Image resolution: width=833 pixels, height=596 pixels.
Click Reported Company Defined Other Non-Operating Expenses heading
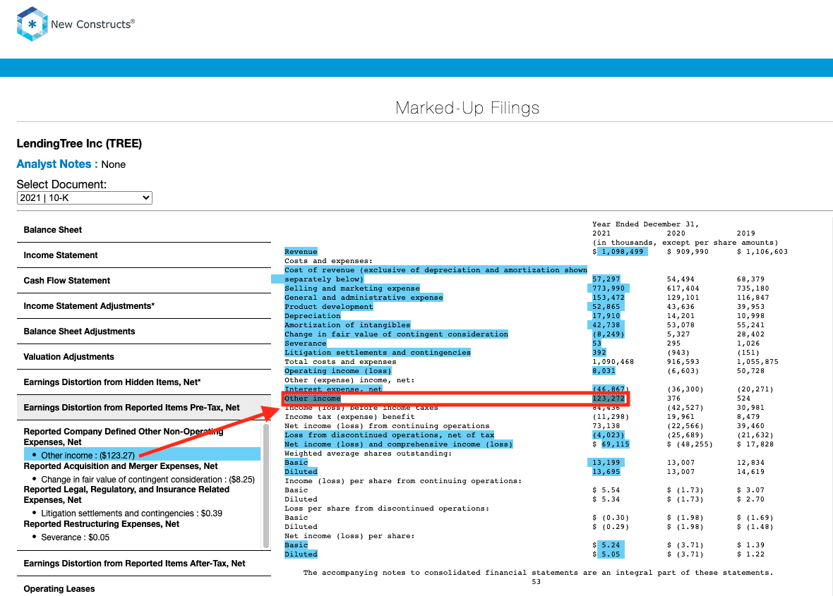pos(124,437)
